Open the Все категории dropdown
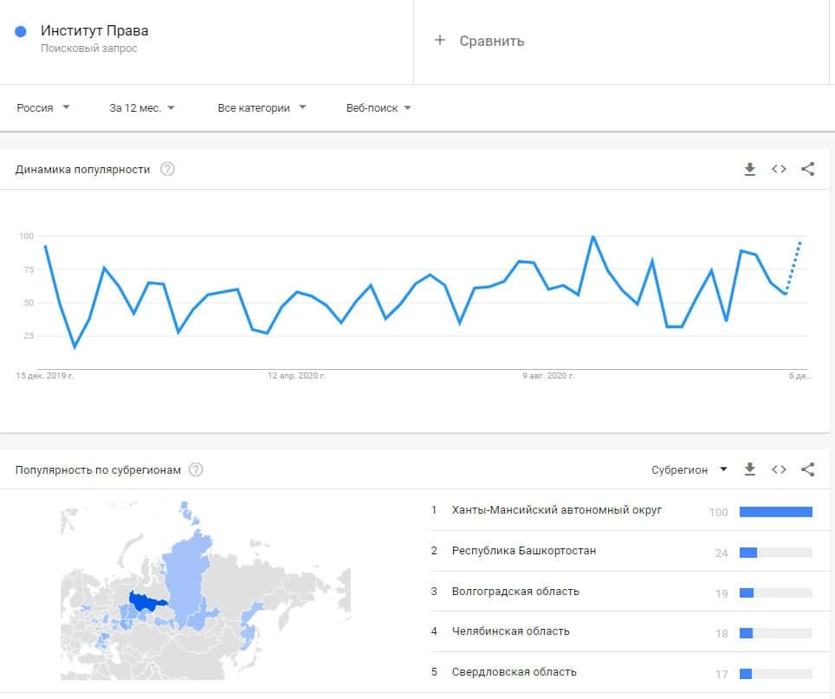The width and height of the screenshot is (835, 699). (x=262, y=108)
